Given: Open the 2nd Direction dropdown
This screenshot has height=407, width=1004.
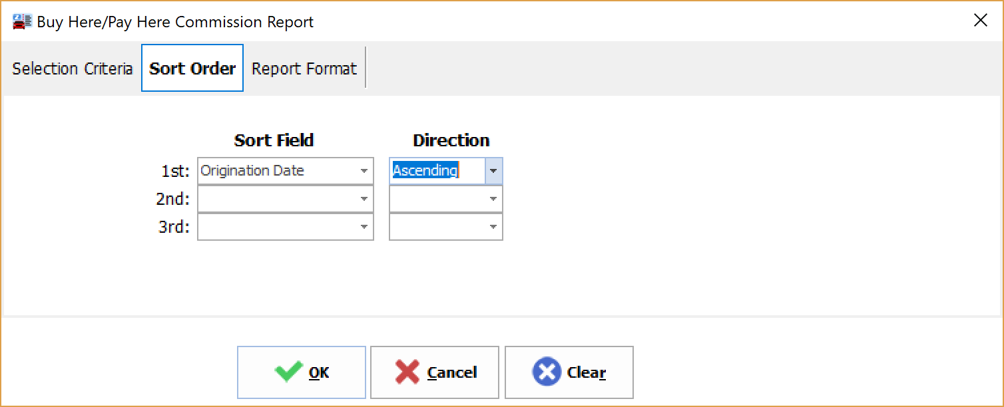Looking at the screenshot, I should click(493, 199).
